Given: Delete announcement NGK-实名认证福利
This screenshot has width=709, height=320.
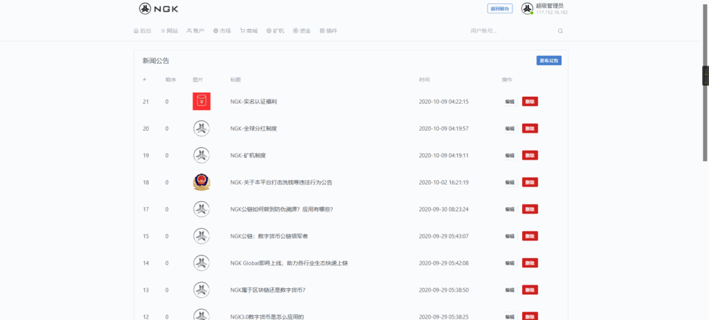Looking at the screenshot, I should tap(530, 102).
